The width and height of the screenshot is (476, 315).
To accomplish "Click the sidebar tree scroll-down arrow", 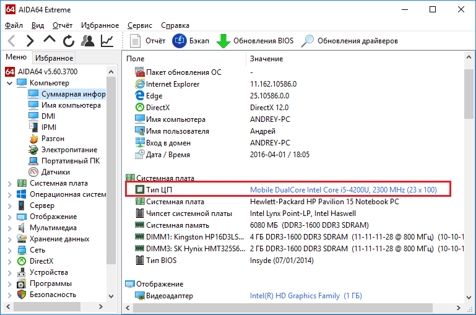I will tap(111, 296).
